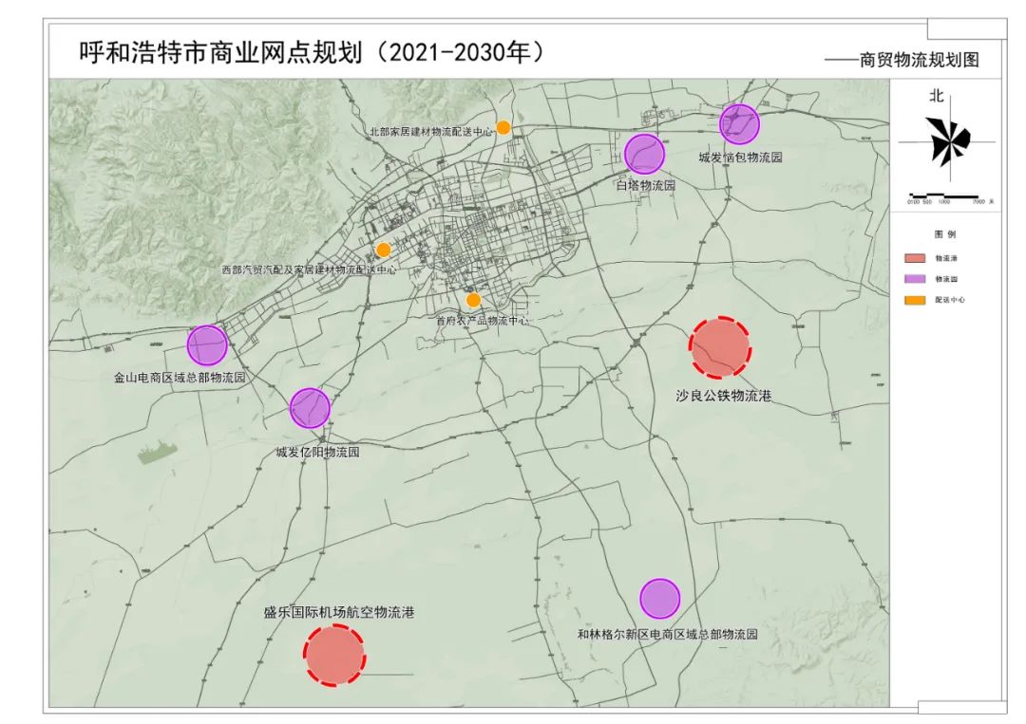Image resolution: width=1026 pixels, height=724 pixels.
Task: Click the 白塔物流园 purple circle
Action: pos(644,154)
